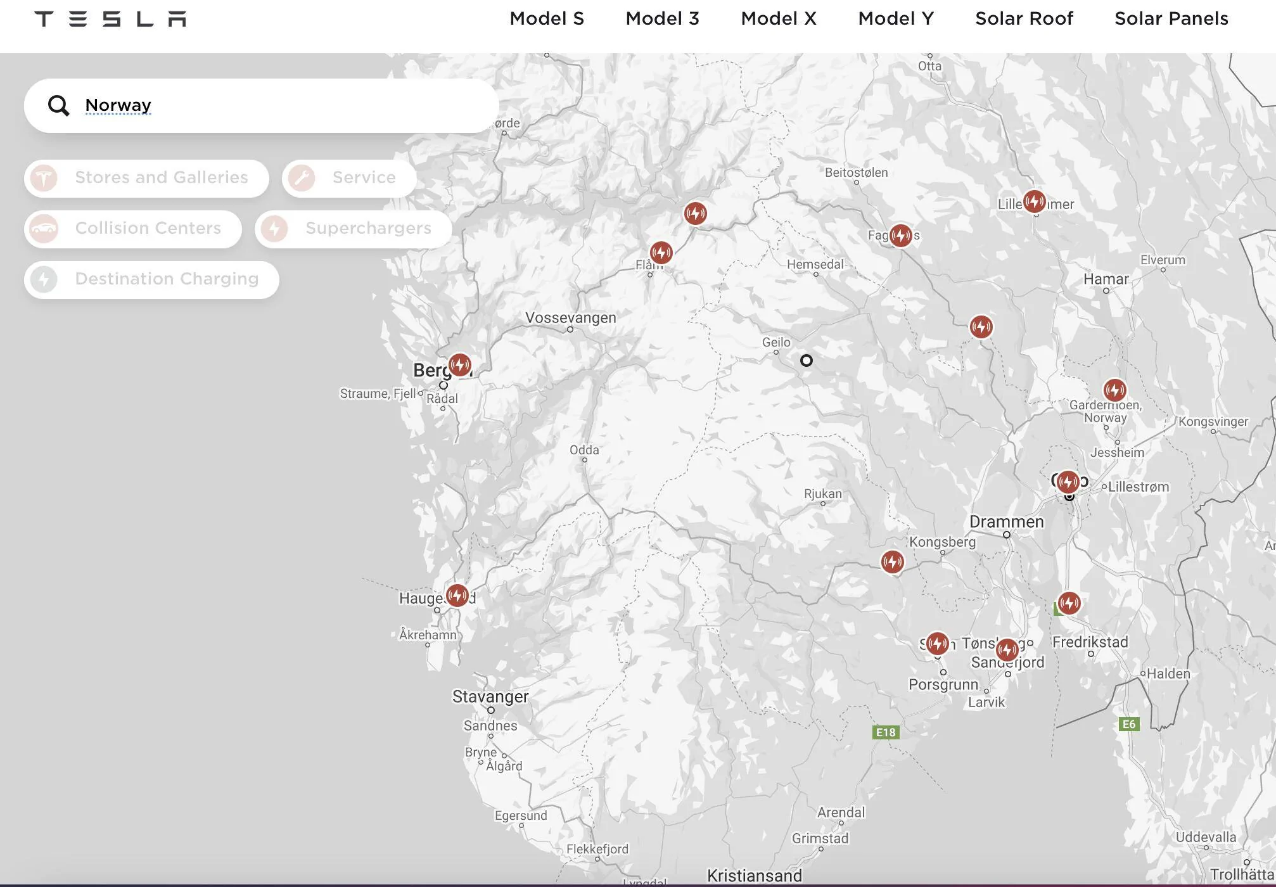Click the Drammen city label
This screenshot has width=1276, height=887.
click(1007, 522)
